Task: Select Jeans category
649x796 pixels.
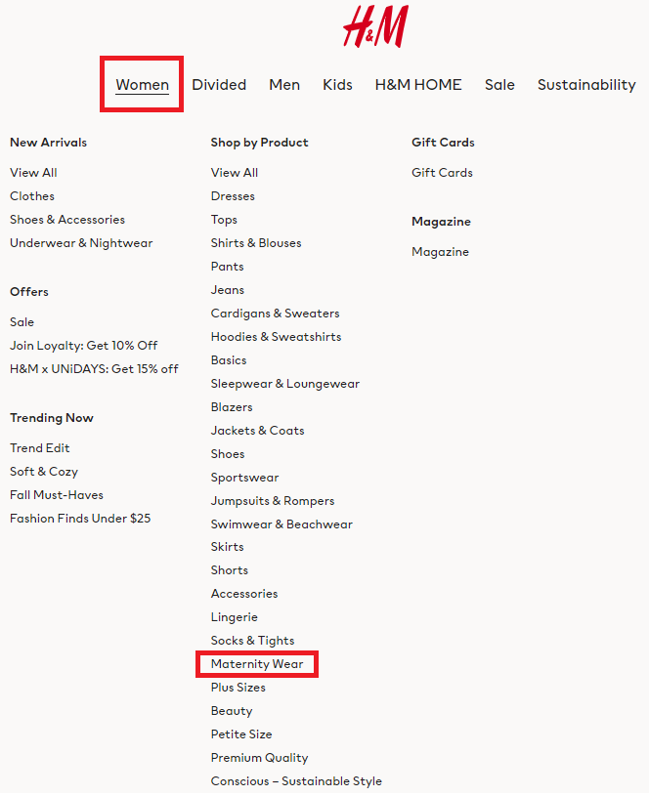Action: 228,290
